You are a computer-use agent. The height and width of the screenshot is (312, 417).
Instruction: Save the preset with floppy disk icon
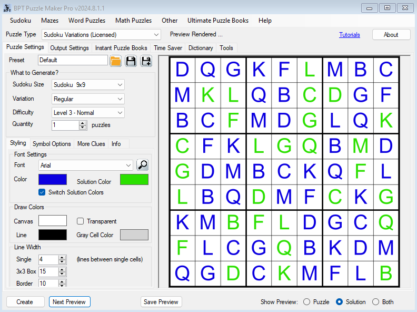pyautogui.click(x=131, y=61)
